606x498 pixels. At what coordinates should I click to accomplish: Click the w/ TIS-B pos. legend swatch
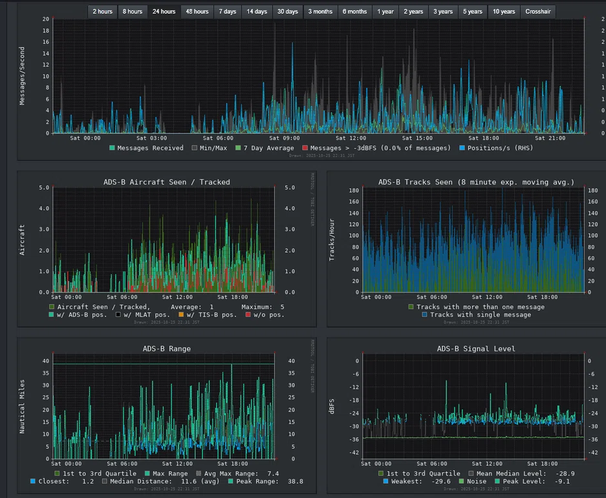coord(181,315)
